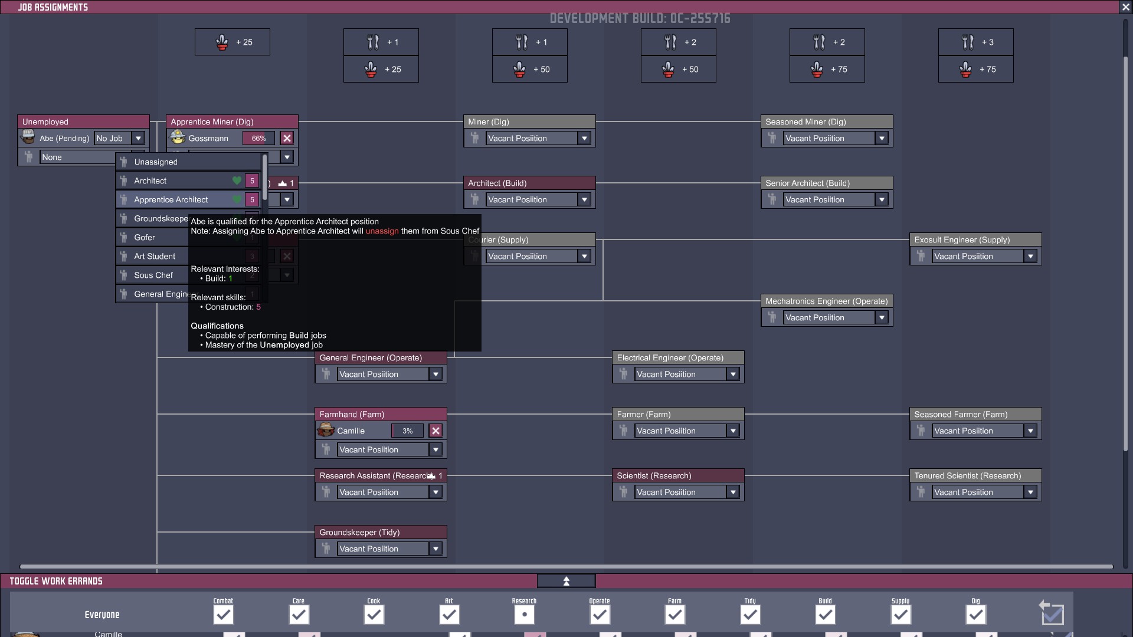Choose Unassigned in the job dropdown list

pos(156,162)
